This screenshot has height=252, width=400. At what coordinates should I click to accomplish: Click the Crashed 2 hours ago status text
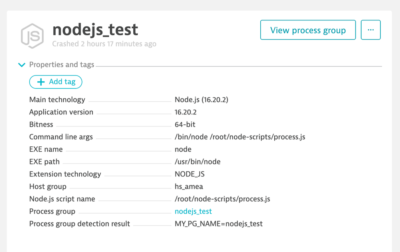pyautogui.click(x=104, y=44)
